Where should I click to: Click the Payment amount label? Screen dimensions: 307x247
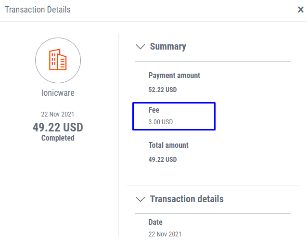point(174,76)
